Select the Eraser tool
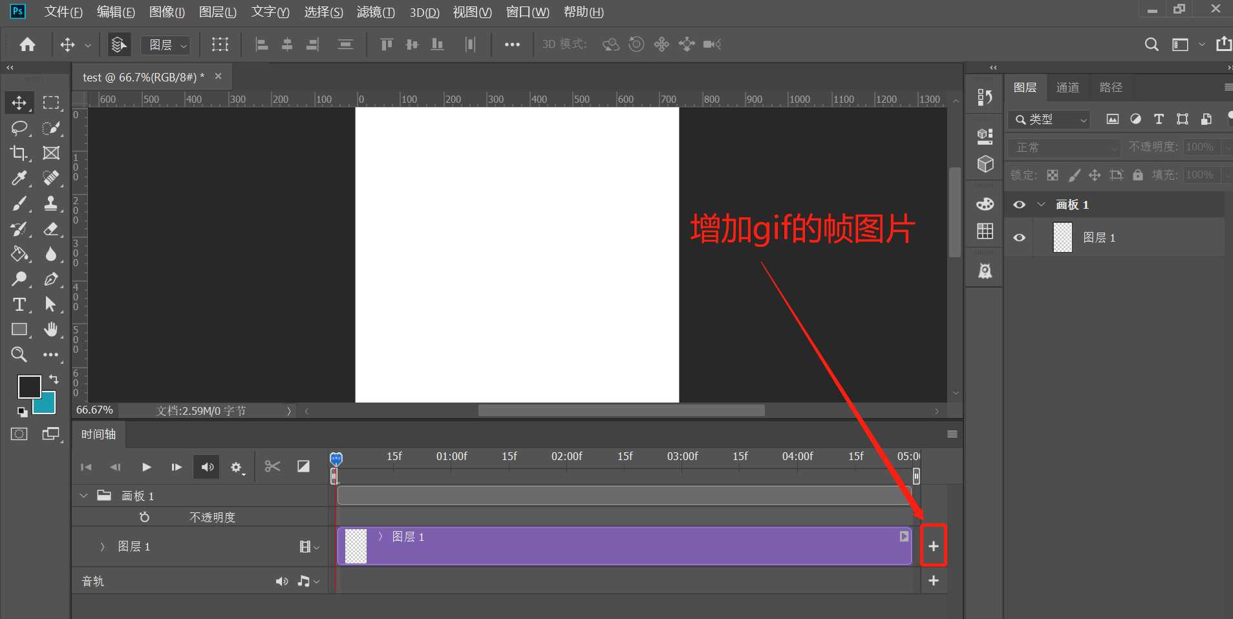1233x619 pixels. tap(51, 229)
